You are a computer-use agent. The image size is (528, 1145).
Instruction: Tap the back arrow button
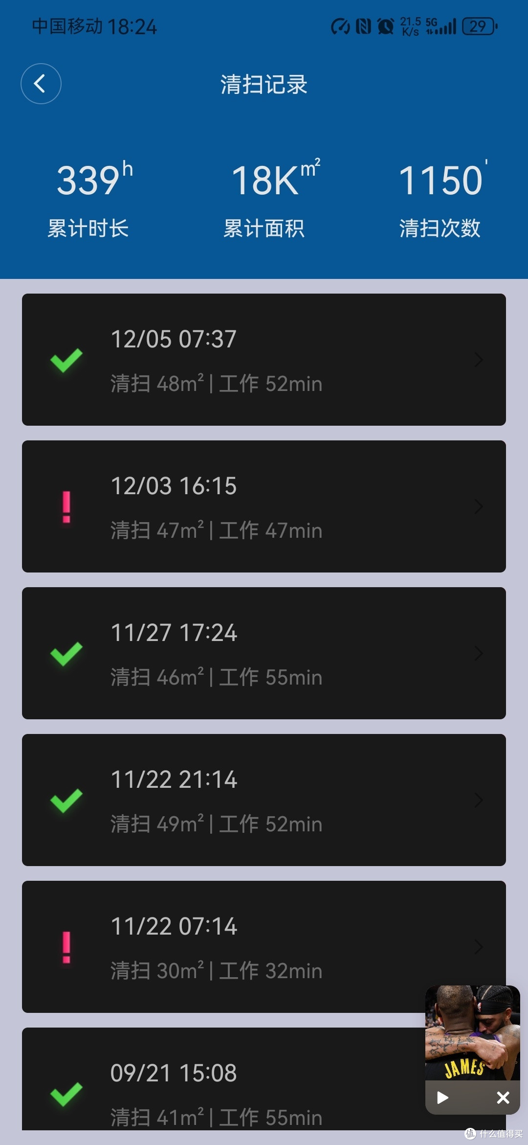41,84
